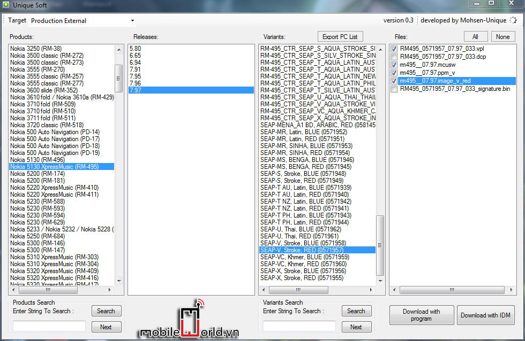Click the Products list horizontal scrollbar thumb

click(x=48, y=290)
